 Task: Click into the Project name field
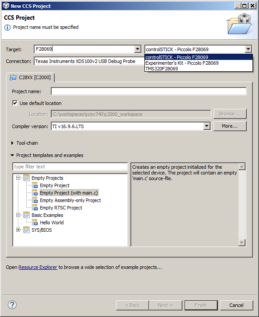tap(149, 91)
